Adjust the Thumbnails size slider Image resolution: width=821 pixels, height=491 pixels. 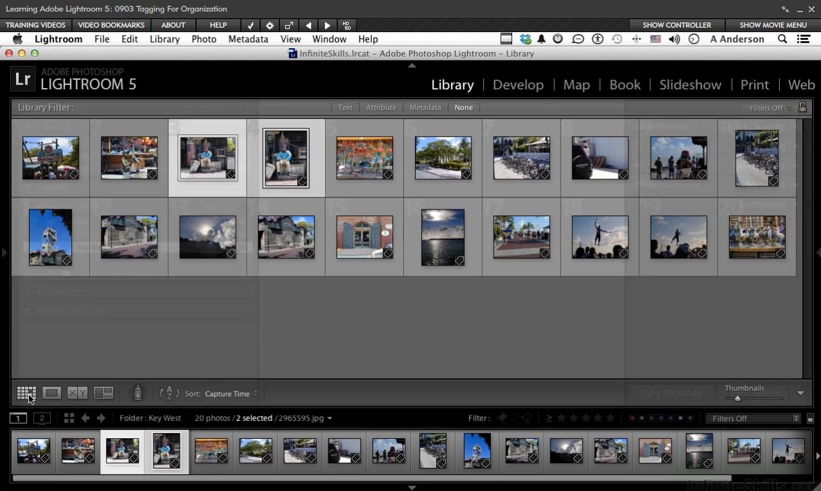coord(737,398)
